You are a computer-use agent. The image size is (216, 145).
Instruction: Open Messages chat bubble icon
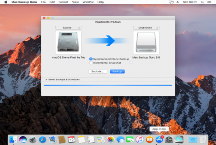click(120, 139)
